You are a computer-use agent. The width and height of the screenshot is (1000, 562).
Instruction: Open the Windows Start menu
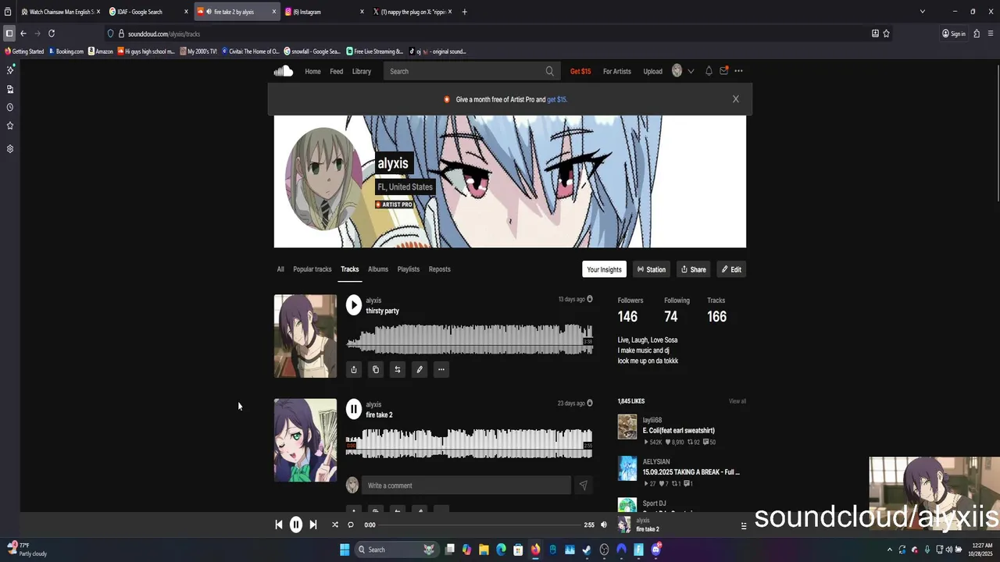click(345, 550)
